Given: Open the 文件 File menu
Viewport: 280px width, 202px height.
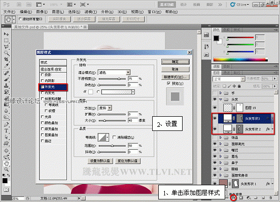Looking at the screenshot, I should coord(9,12).
